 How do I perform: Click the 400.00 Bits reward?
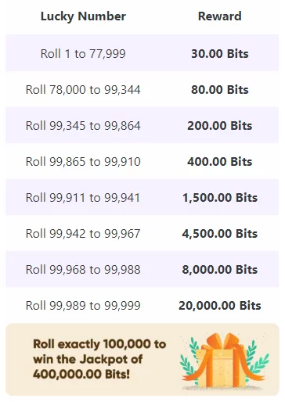pos(220,162)
